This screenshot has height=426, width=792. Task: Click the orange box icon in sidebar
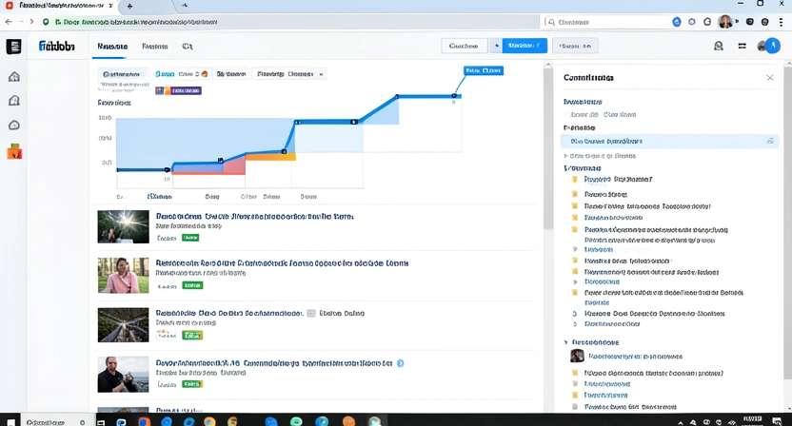pos(14,151)
